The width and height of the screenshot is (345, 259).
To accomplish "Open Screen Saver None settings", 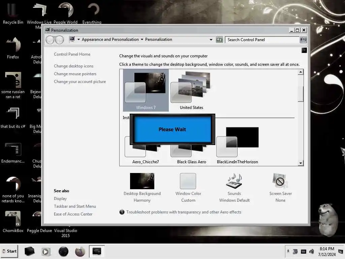I will click(281, 188).
